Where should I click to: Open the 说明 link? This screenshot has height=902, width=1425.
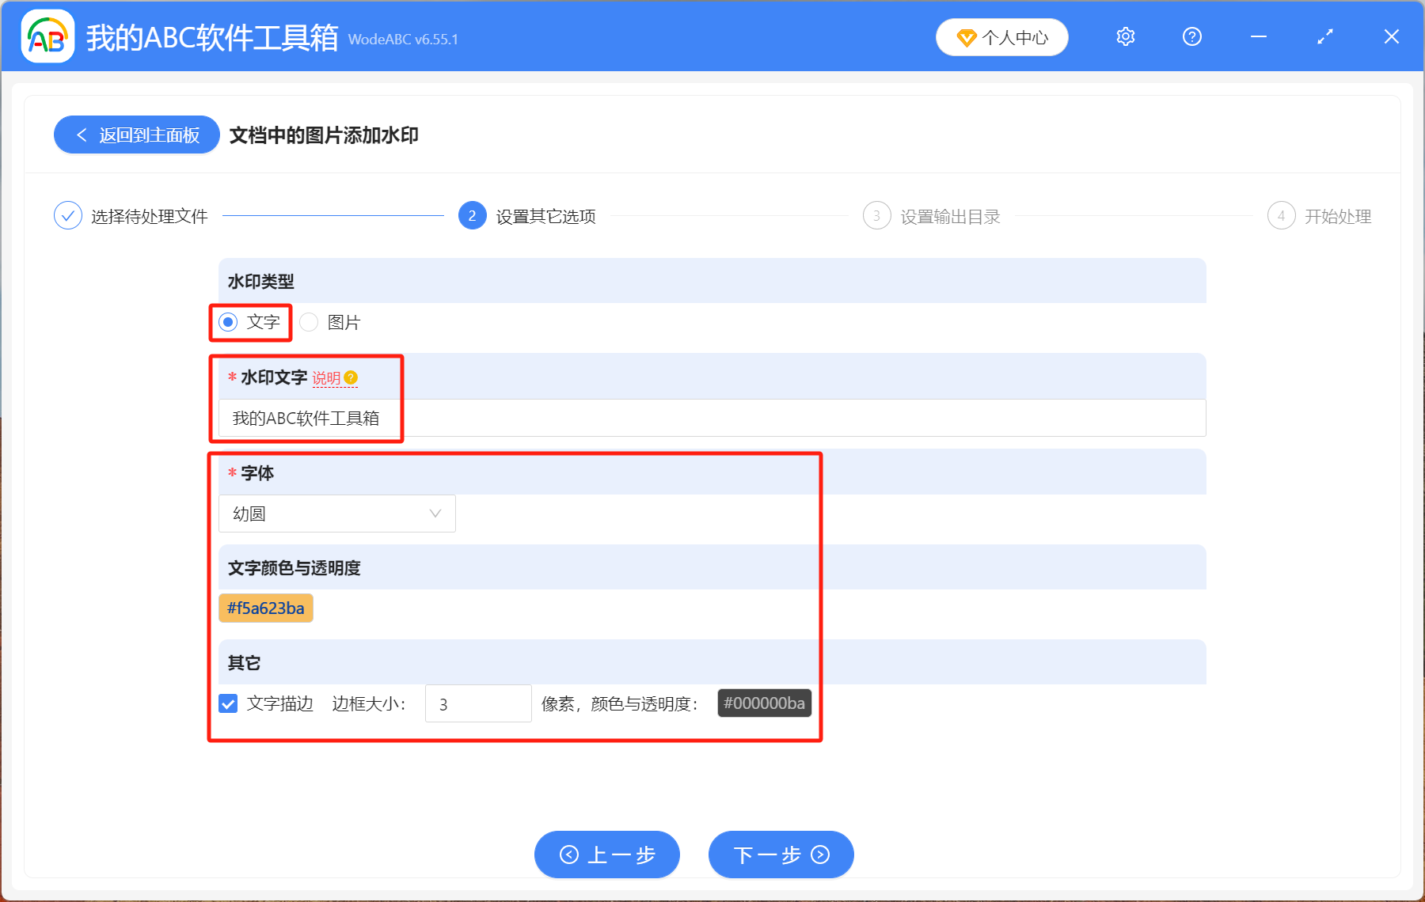coord(329,378)
